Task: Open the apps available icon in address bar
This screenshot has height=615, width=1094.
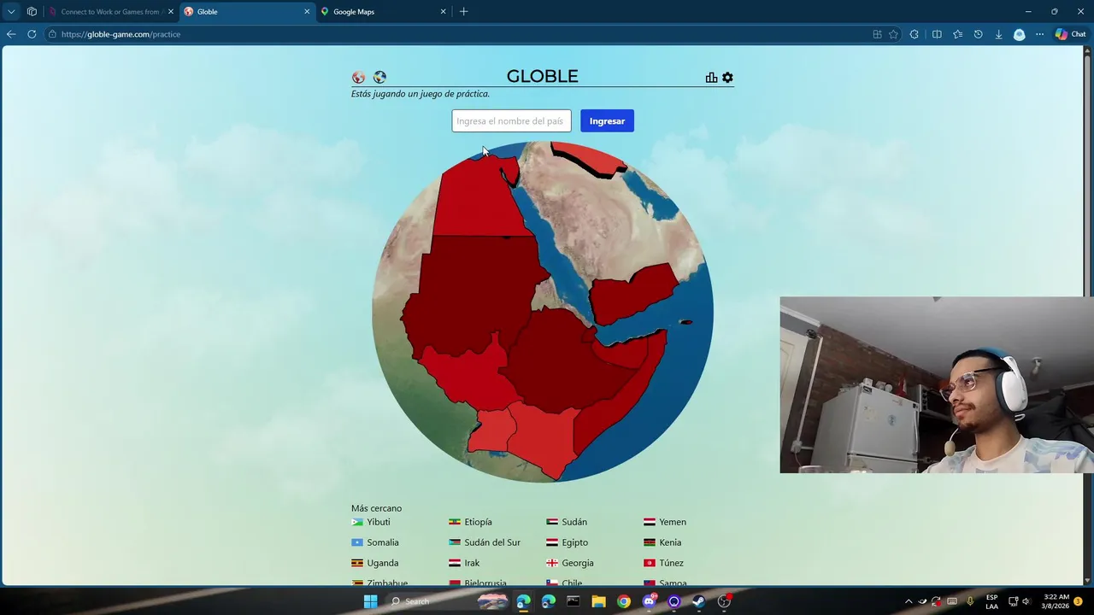Action: click(x=877, y=34)
